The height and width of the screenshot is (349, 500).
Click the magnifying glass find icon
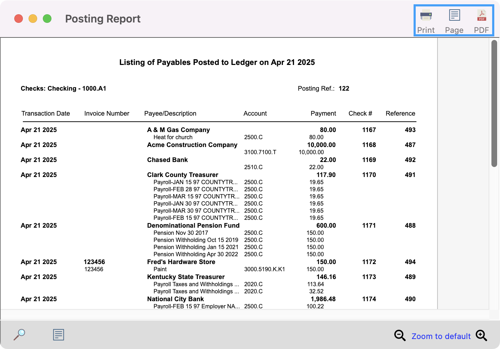19,334
